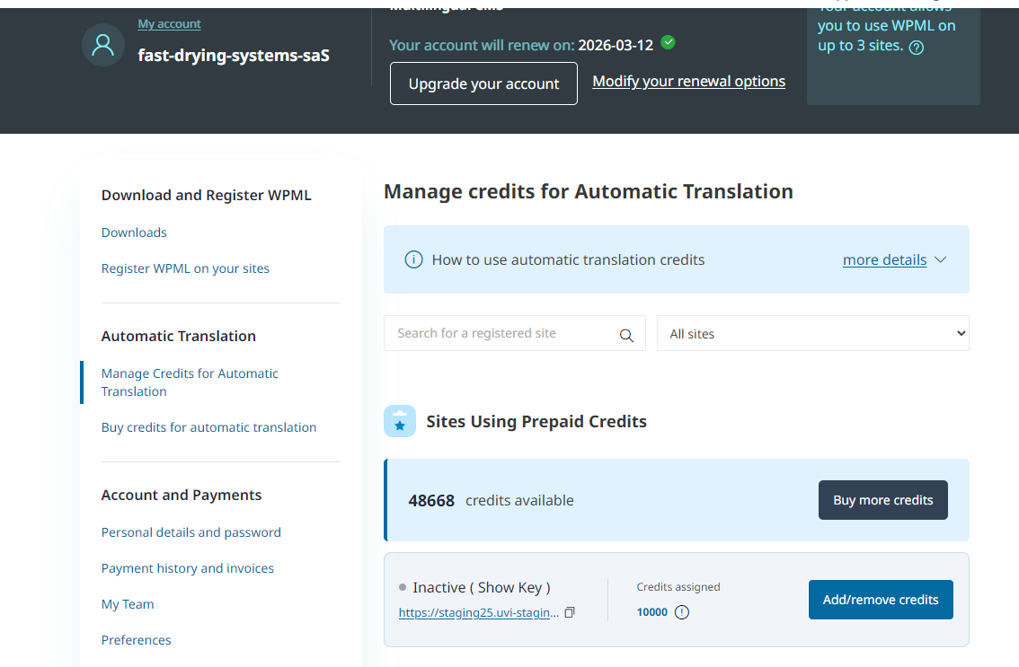This screenshot has height=667, width=1019.
Task: Copy the staging site URL
Action: [570, 612]
